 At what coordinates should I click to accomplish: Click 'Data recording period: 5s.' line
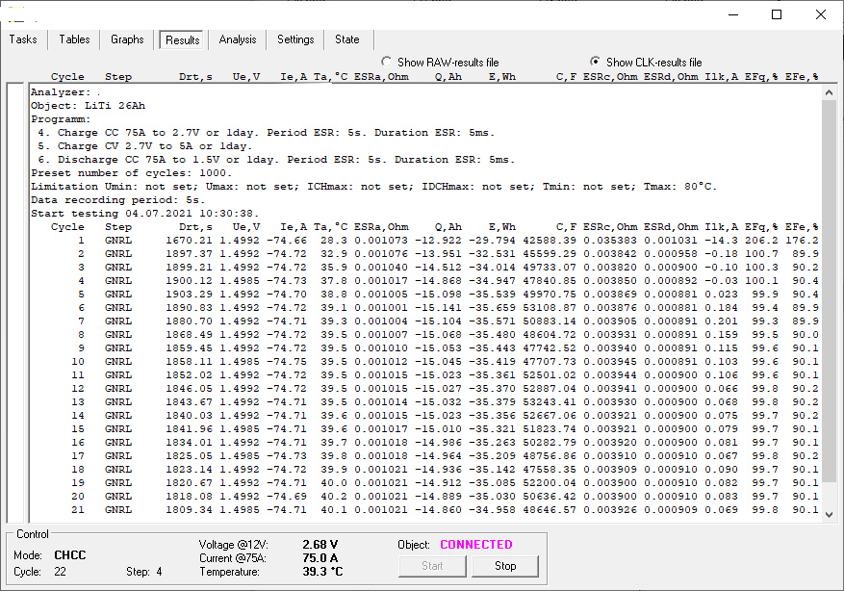point(117,200)
